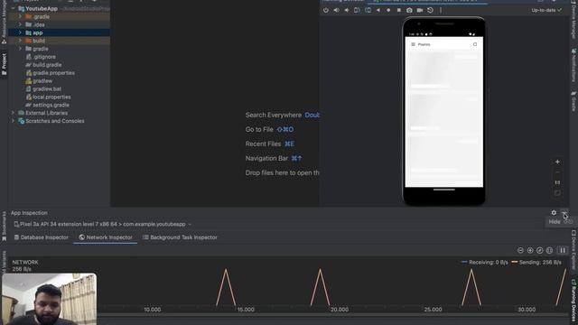The width and height of the screenshot is (578, 325).
Task: Open Background Task Inspector tab
Action: pos(181,237)
